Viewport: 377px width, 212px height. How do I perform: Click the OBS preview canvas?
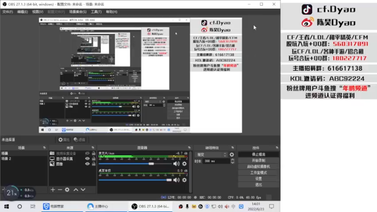pos(140,75)
